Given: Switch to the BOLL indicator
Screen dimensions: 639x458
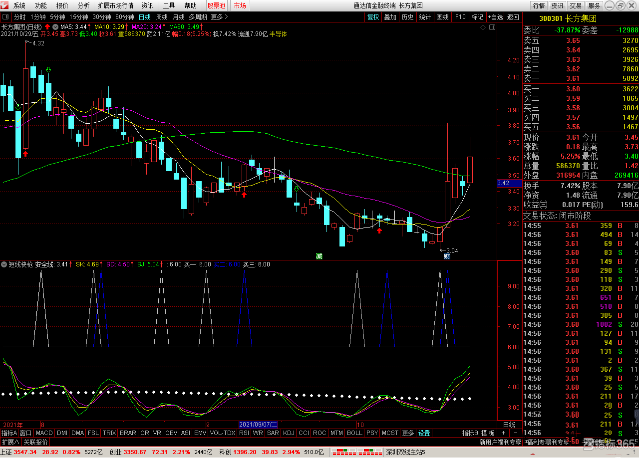Looking at the screenshot, I should coord(354,433).
